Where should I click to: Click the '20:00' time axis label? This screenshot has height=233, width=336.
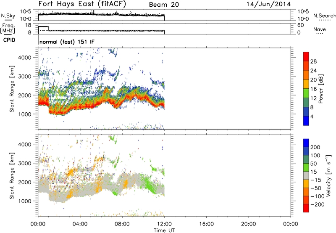249,224
